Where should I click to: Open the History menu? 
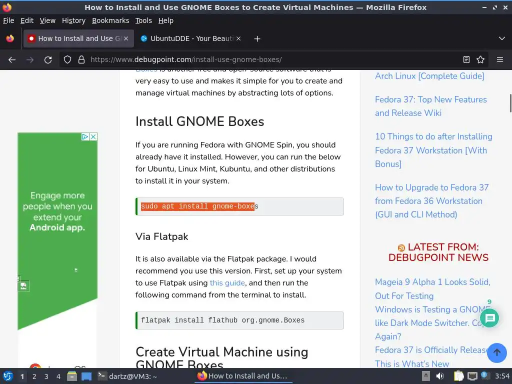[x=73, y=20]
